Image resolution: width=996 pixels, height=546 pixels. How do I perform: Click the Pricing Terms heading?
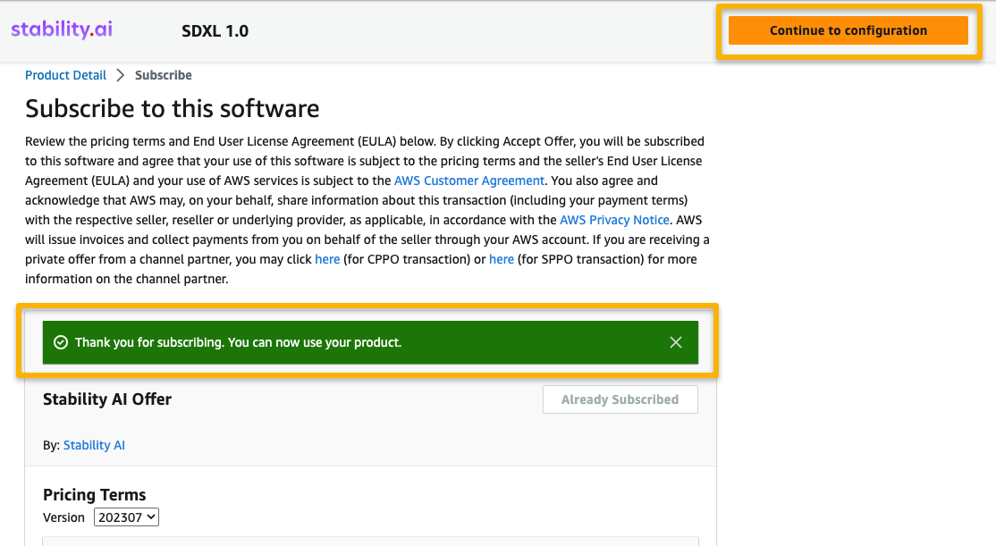pos(95,494)
